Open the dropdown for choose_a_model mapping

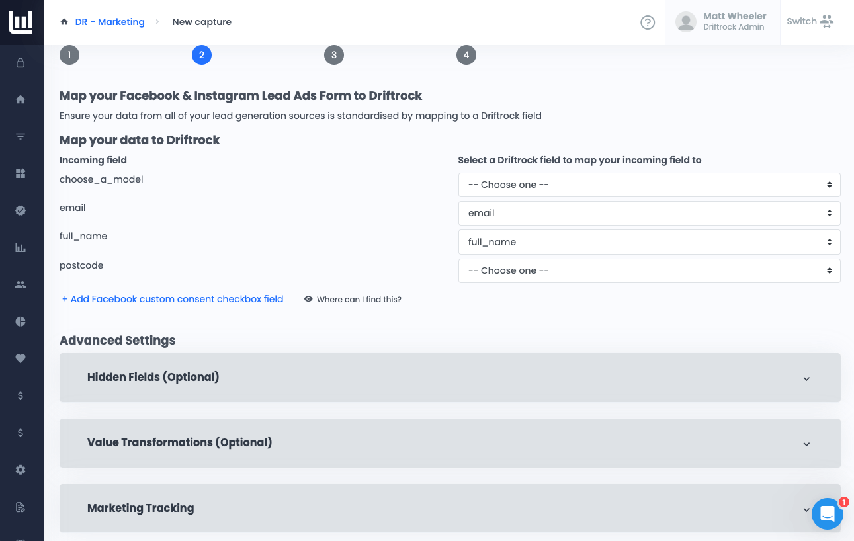coord(649,185)
